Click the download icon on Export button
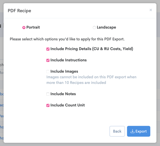Image resolution: width=160 pixels, height=146 pixels. tap(132, 131)
